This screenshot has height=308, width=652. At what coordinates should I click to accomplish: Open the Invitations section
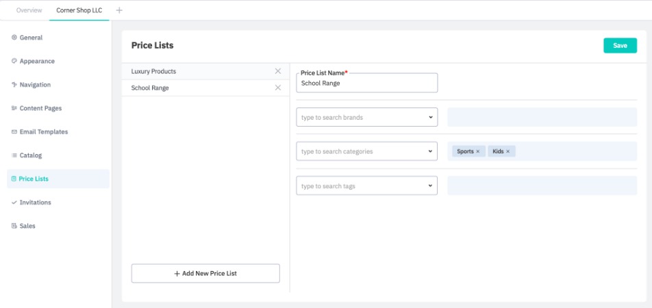pos(36,203)
